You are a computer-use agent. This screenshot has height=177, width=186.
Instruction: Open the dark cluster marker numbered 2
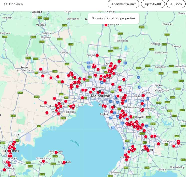coord(100,91)
